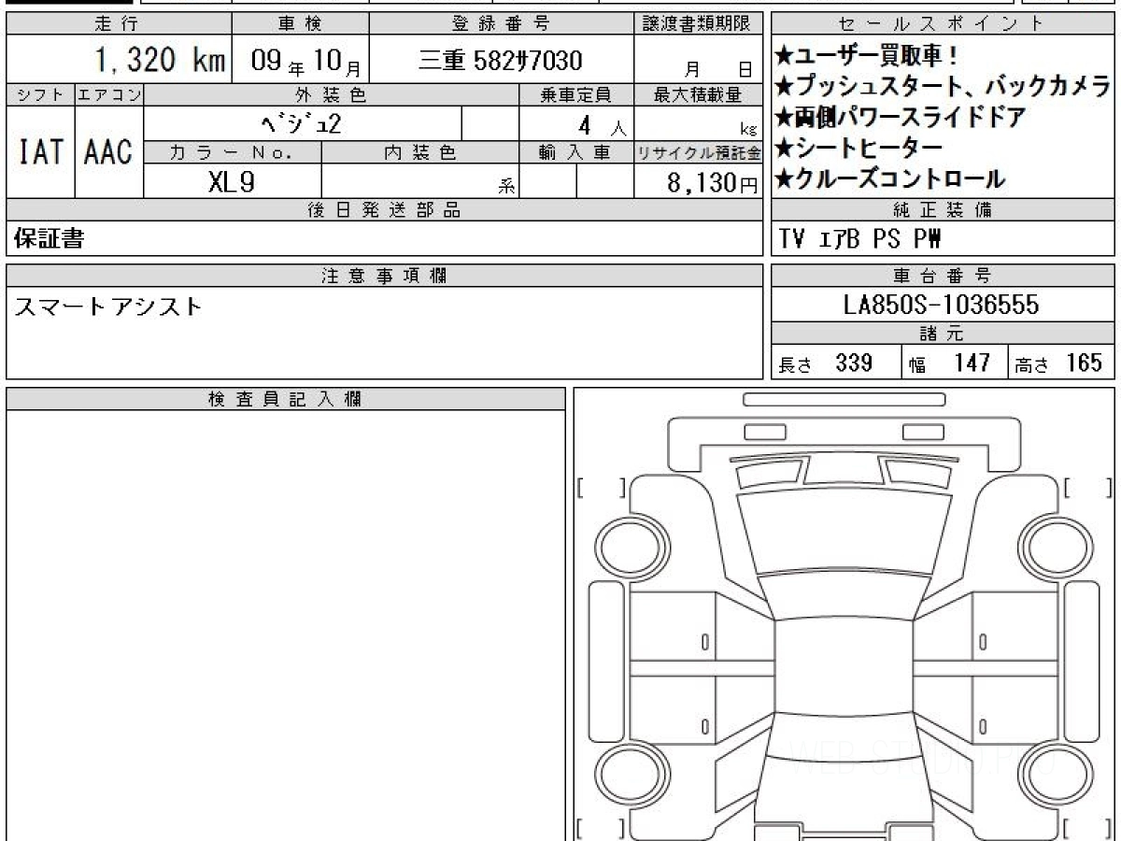The width and height of the screenshot is (1121, 841).
Task: Click the セールスポイント header
Action: pyautogui.click(x=942, y=24)
